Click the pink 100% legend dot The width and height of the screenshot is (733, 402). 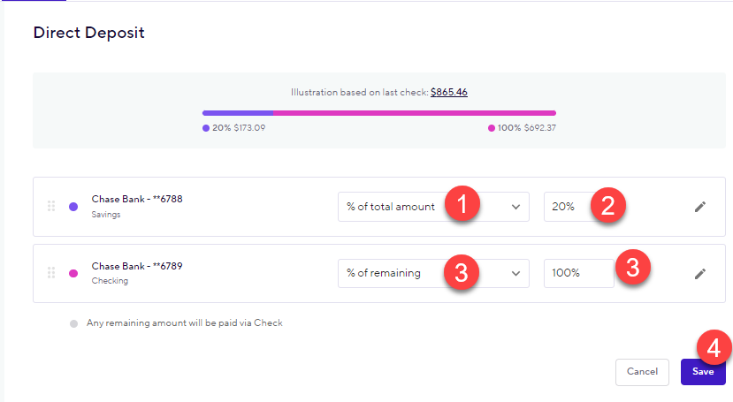click(492, 128)
